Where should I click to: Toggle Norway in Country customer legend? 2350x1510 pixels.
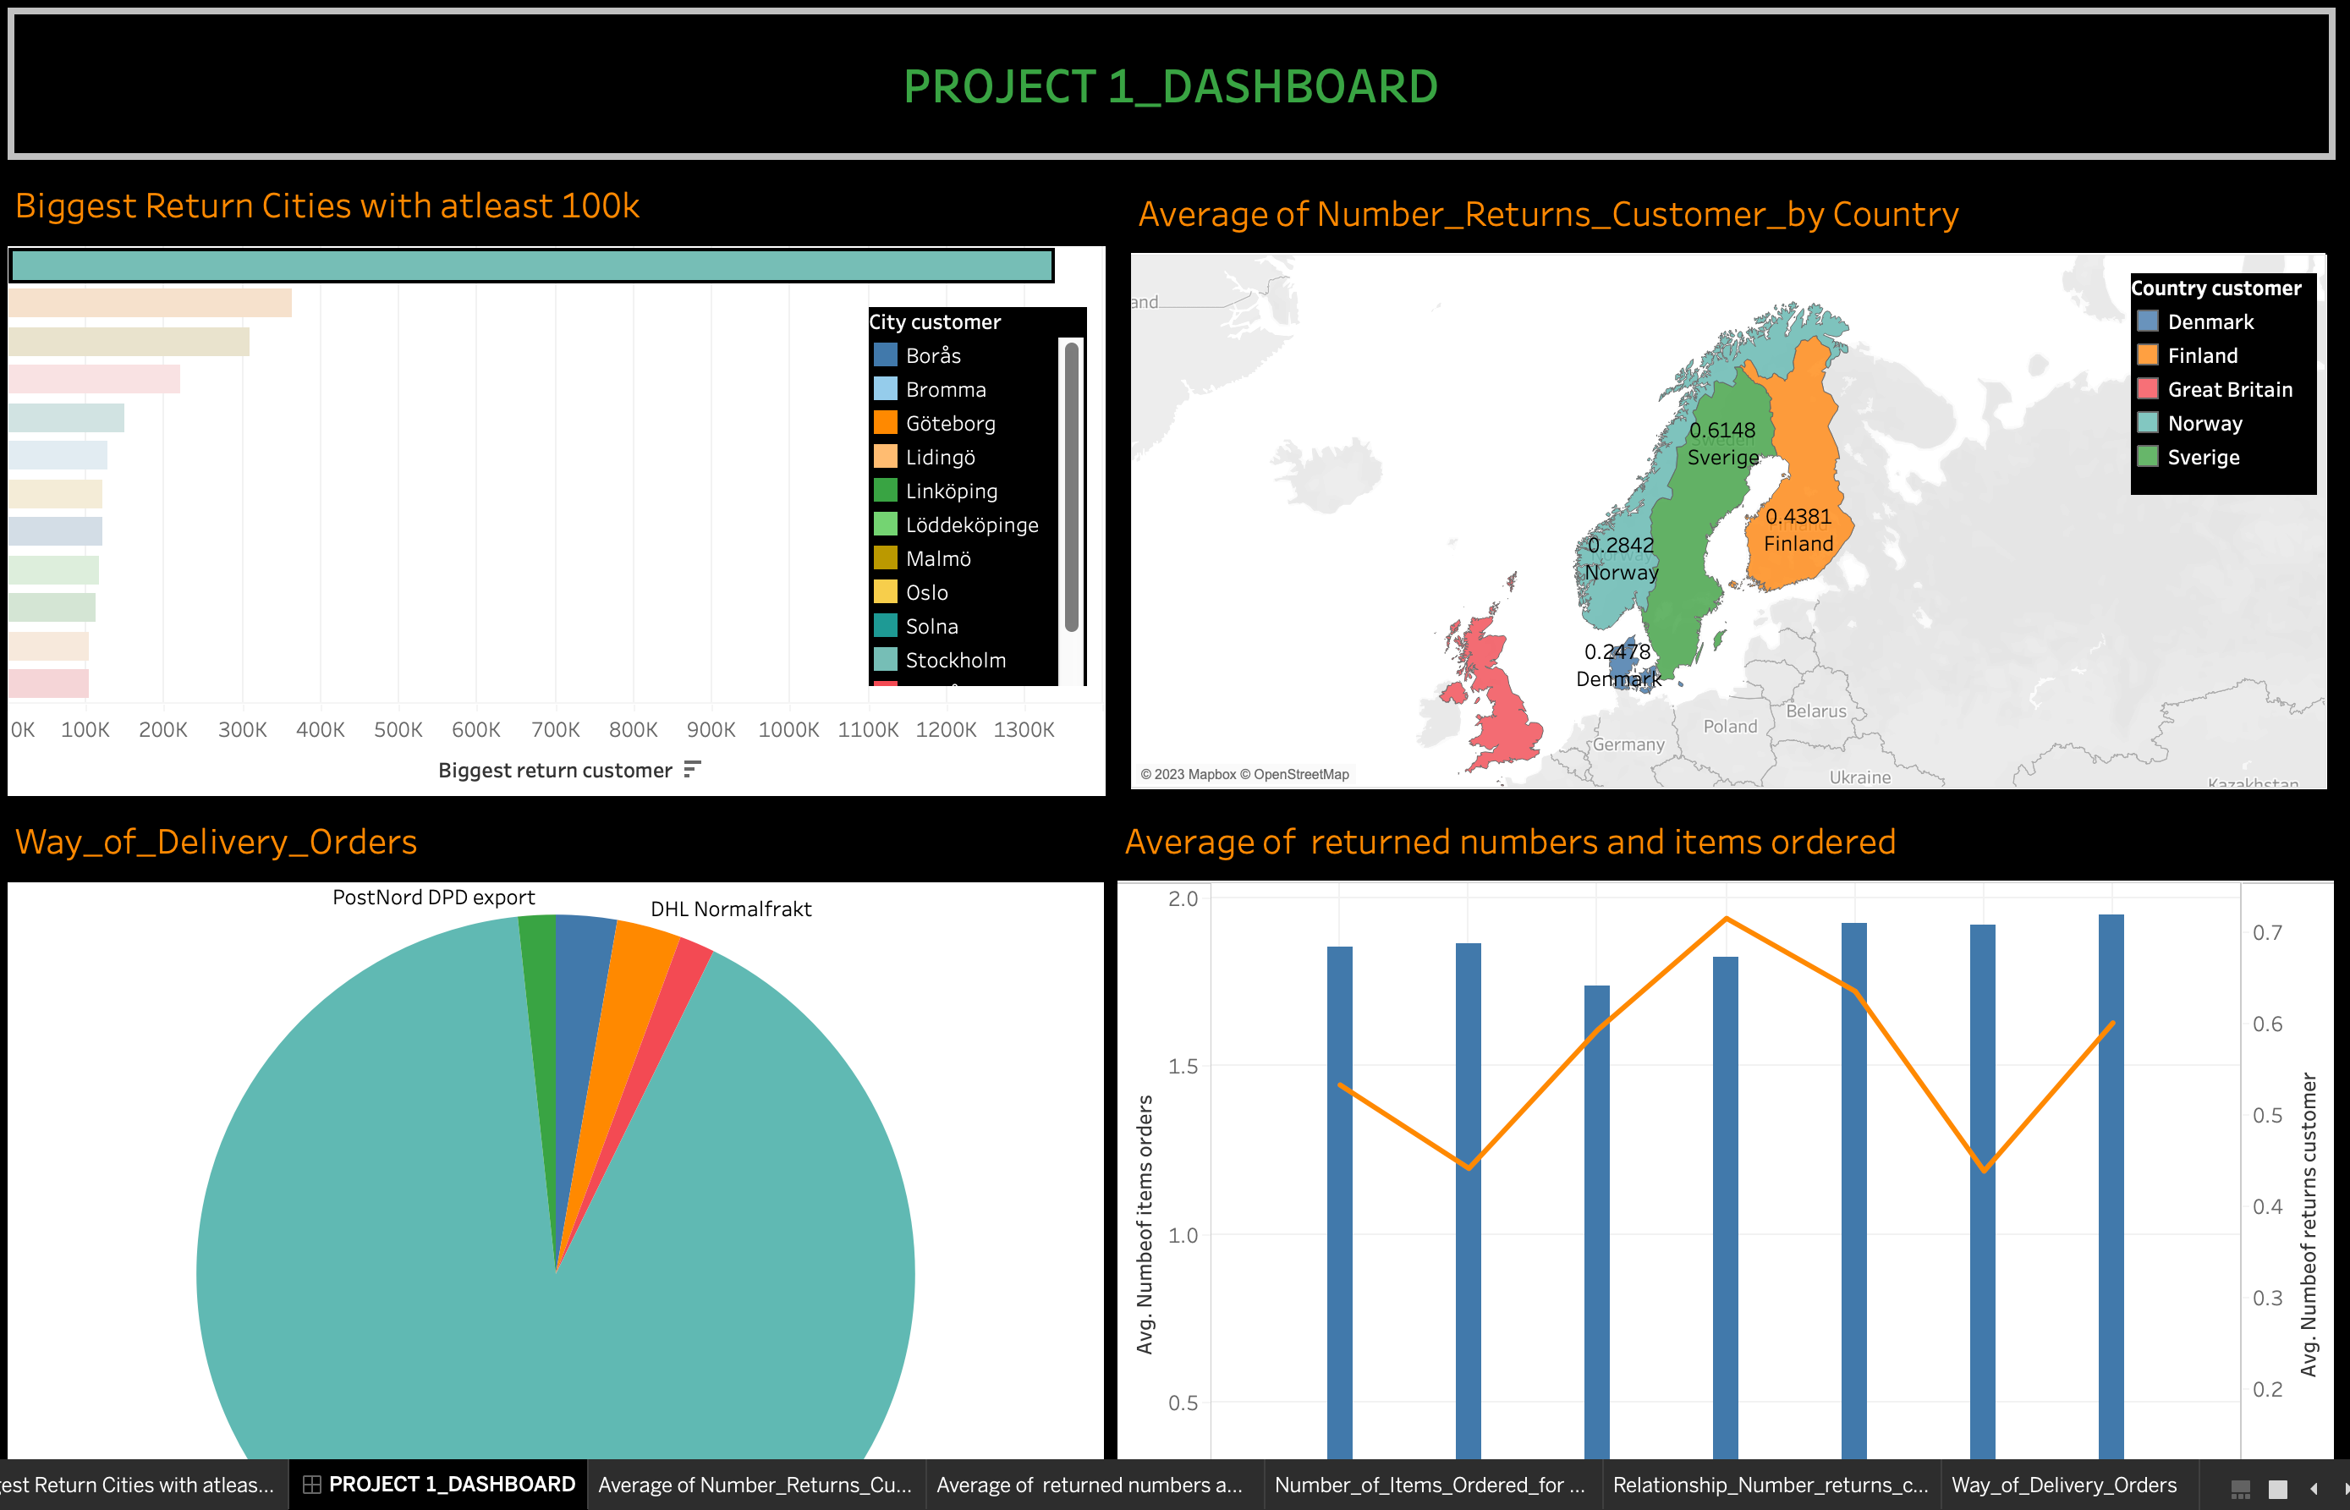[2204, 424]
